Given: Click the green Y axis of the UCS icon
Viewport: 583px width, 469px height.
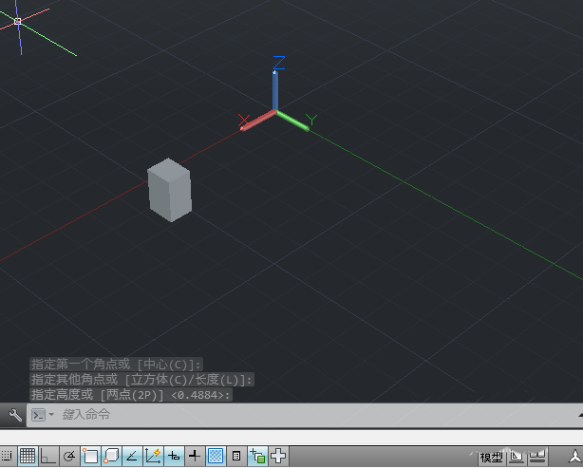Looking at the screenshot, I should coord(293,121).
